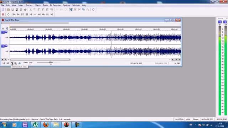
Task: Open uTorrent from the taskbar
Action: 35,125
